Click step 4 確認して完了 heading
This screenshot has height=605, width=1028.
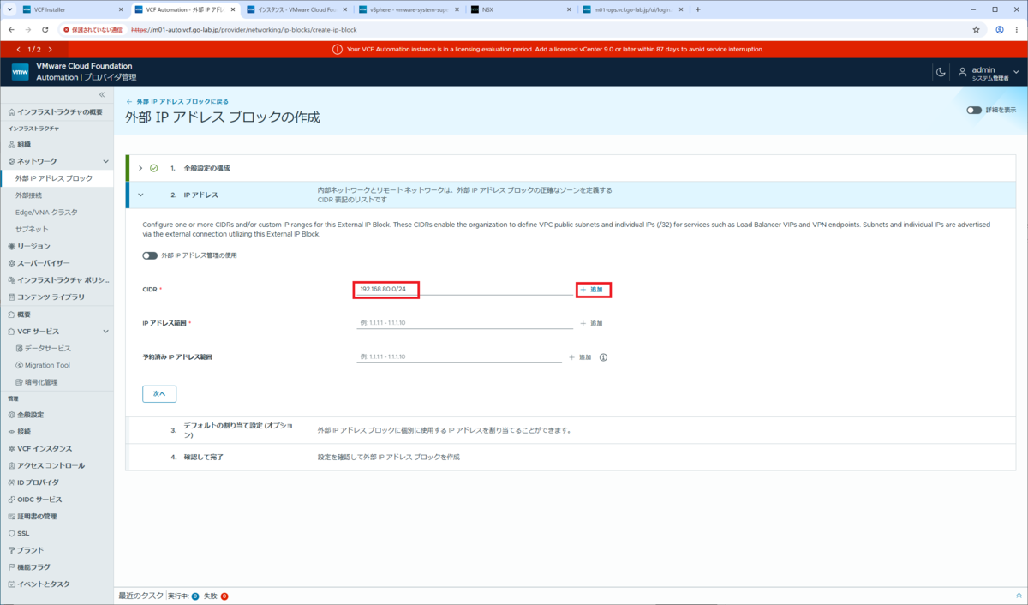click(x=203, y=457)
